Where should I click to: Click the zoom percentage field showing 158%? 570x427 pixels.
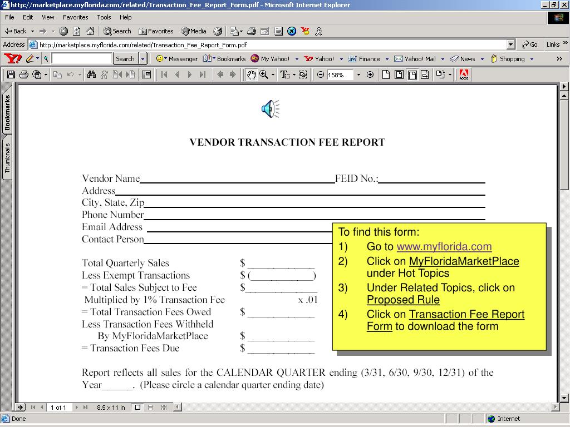tap(340, 75)
